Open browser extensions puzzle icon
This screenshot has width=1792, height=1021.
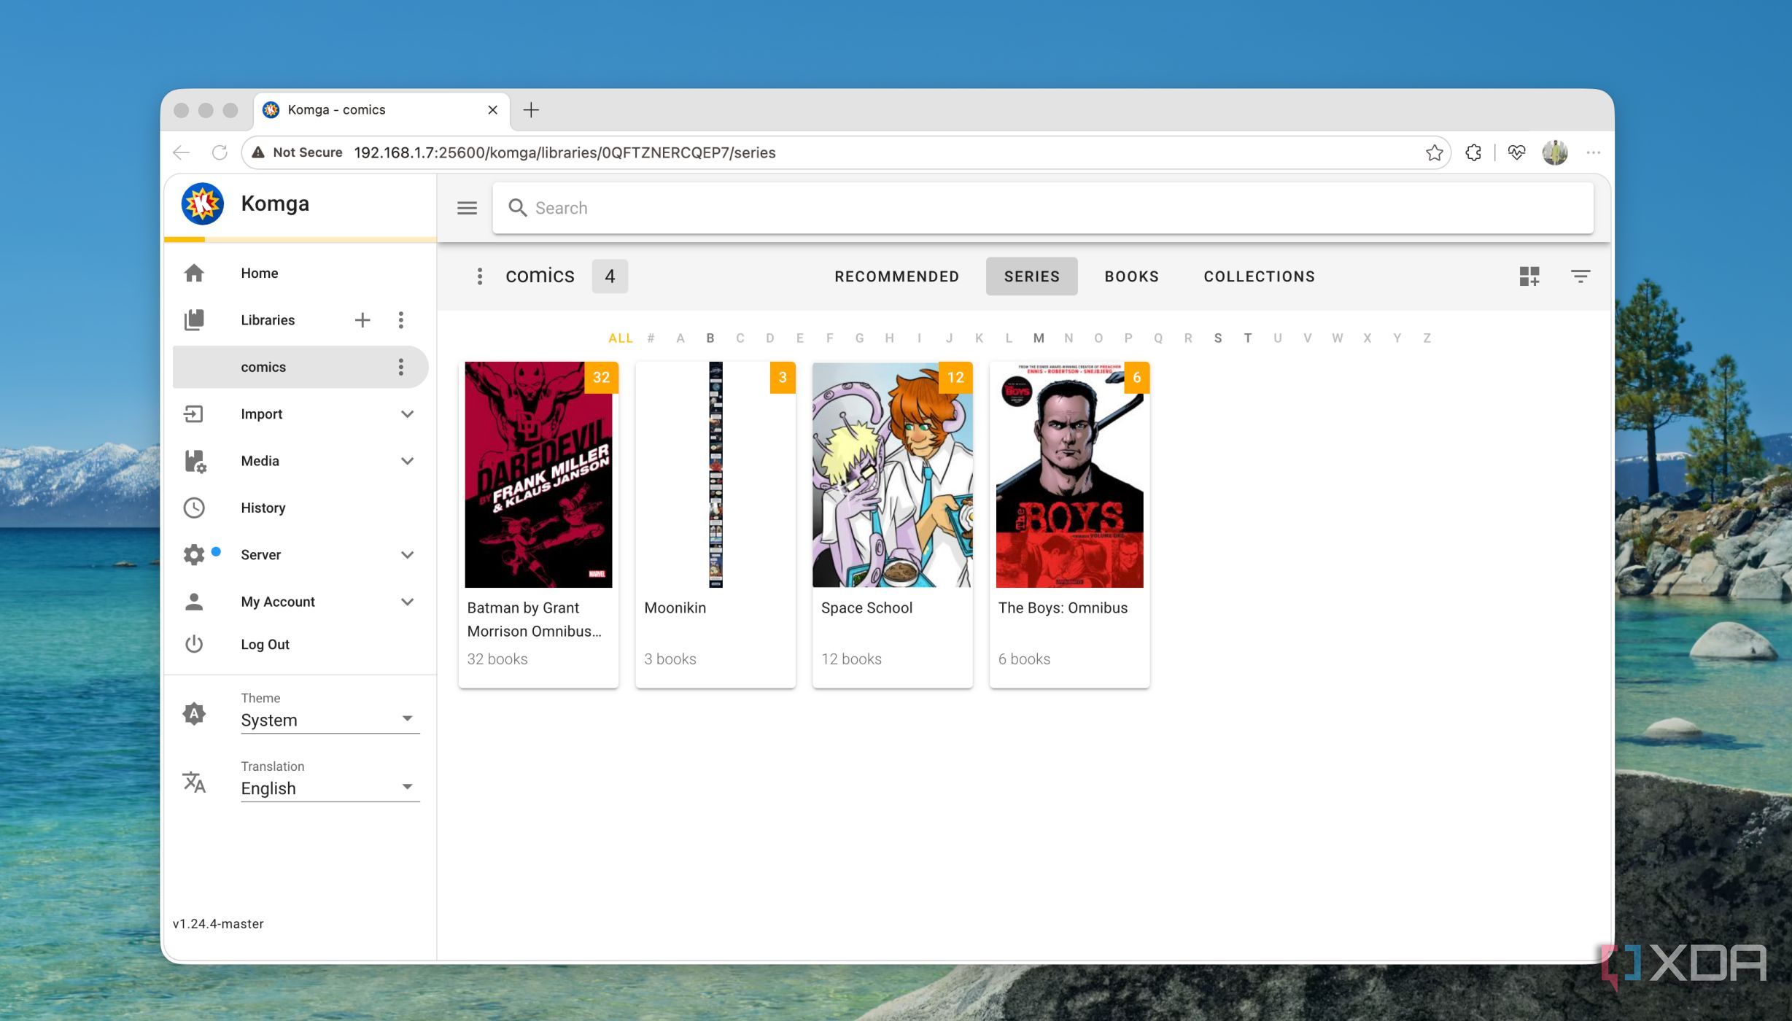1473,152
